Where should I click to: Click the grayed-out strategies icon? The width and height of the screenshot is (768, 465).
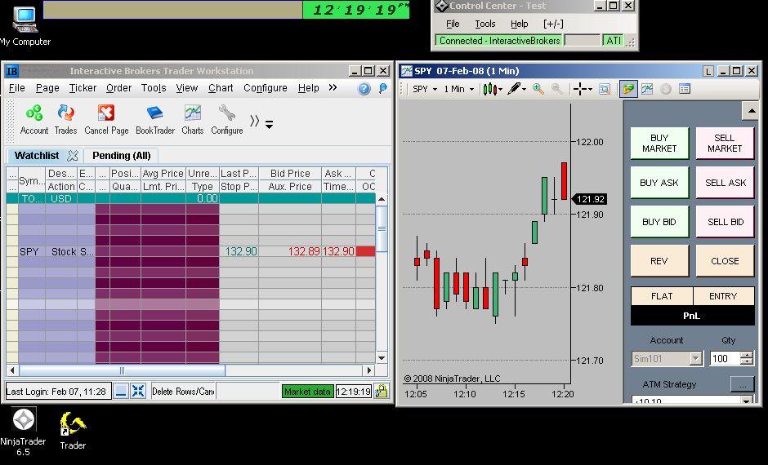point(666,89)
